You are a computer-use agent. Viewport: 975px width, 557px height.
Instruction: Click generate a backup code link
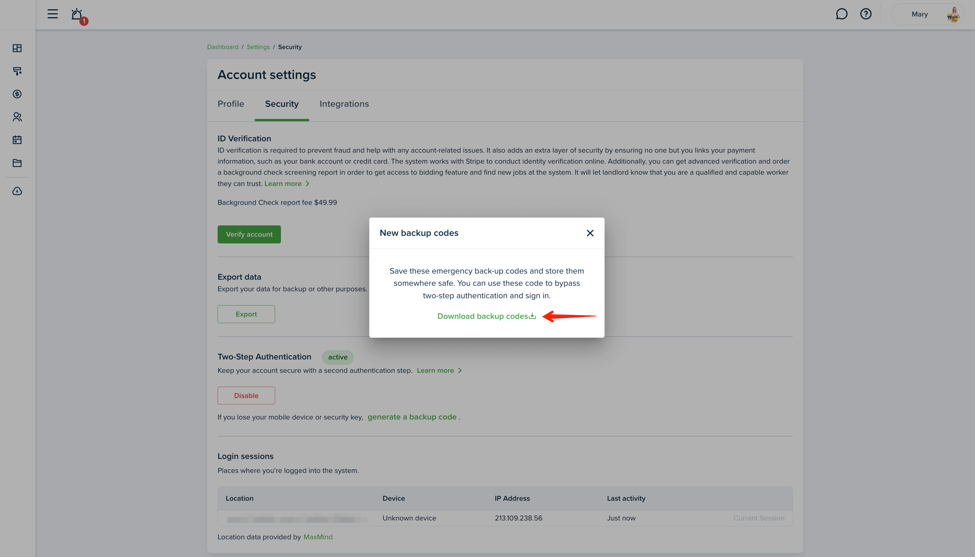coord(412,417)
